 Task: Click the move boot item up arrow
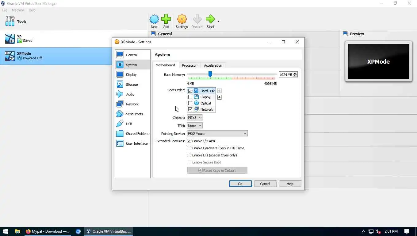219,91
